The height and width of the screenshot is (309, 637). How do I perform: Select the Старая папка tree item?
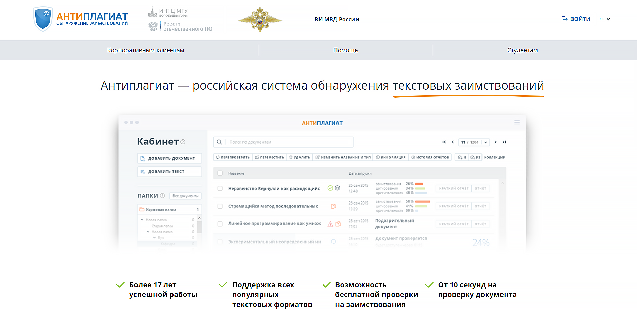[162, 226]
